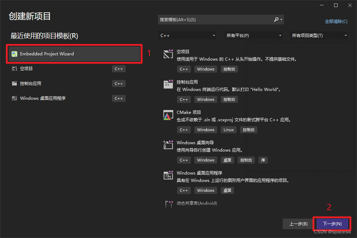Image resolution: width=357 pixels, height=238 pixels.
Task: Click the Linux tag under CMake 项目
Action: [228, 130]
